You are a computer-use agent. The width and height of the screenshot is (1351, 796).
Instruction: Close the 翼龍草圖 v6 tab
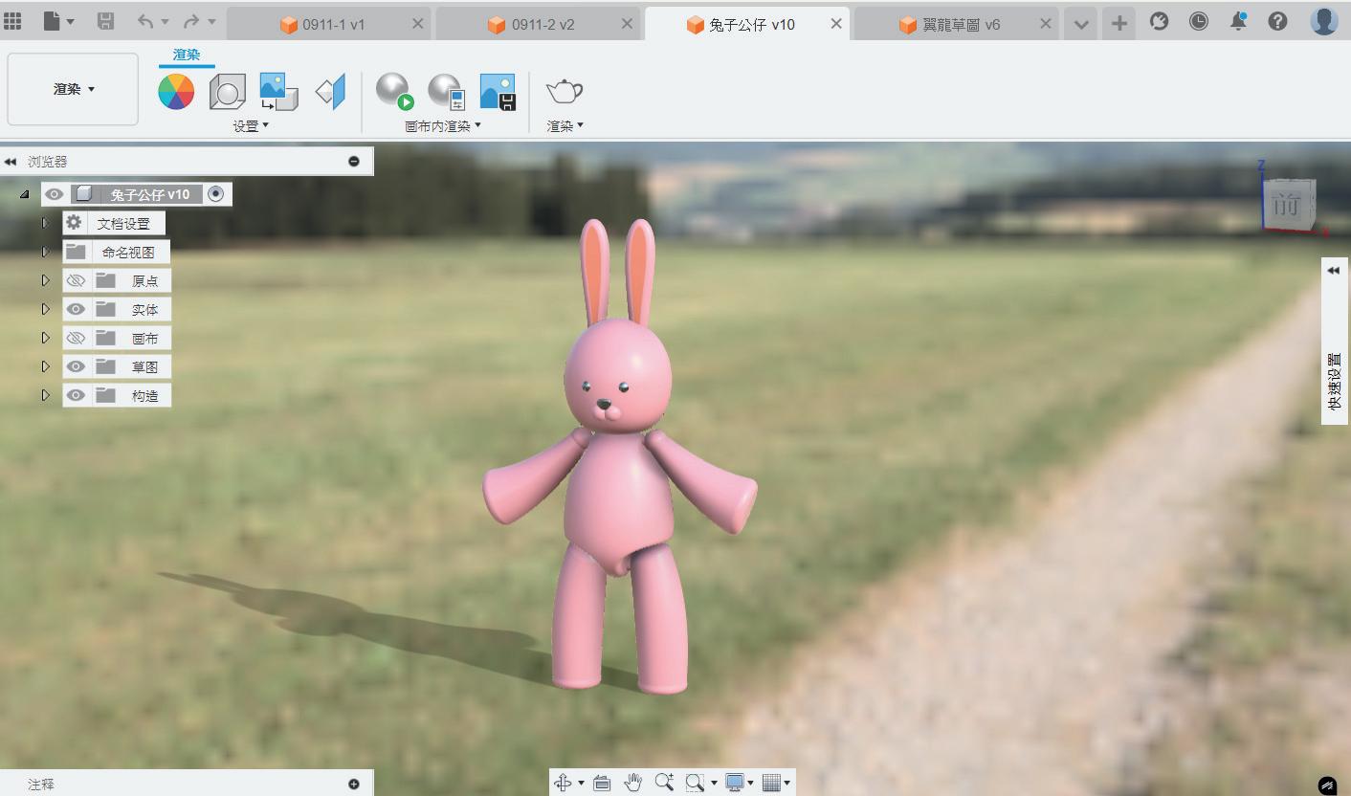tap(1046, 24)
